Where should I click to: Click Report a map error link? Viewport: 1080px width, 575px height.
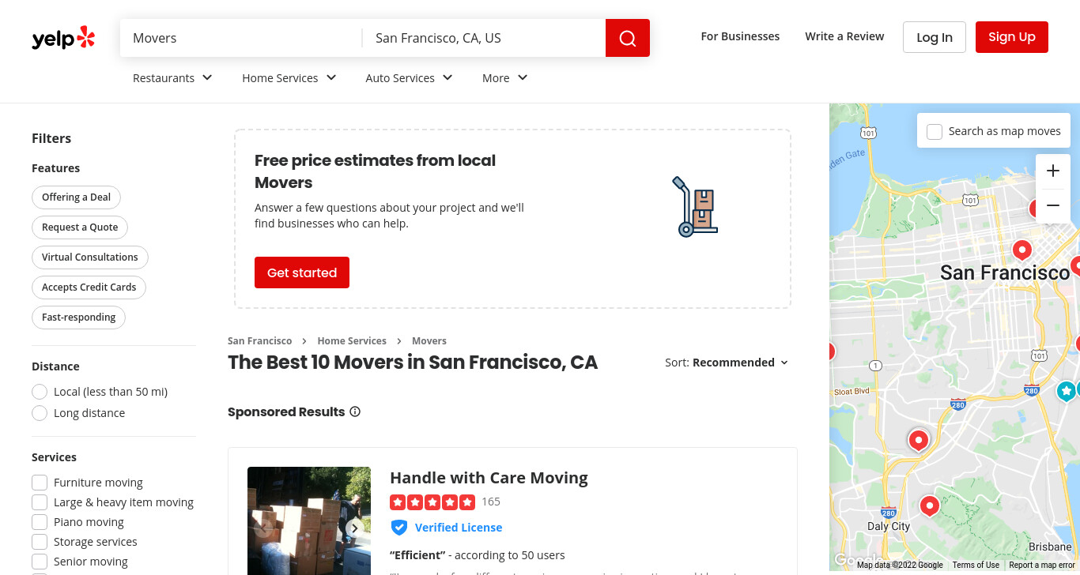(x=1042, y=565)
